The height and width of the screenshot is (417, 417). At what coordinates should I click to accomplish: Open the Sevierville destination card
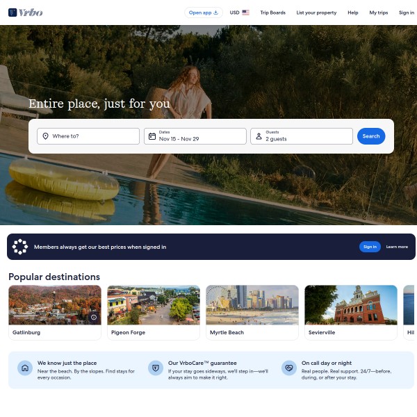coord(351,313)
